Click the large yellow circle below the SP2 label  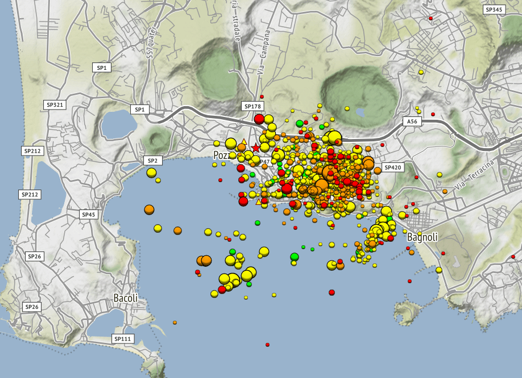point(151,173)
